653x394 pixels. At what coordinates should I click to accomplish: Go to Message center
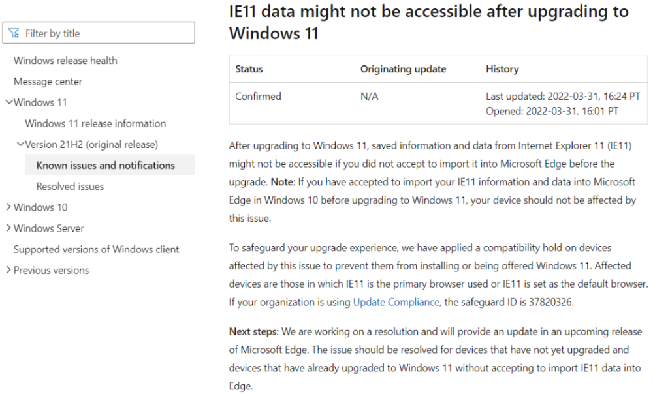tap(48, 82)
